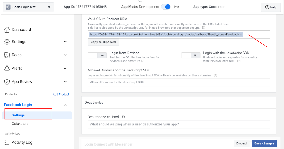Select Settings under Facebook Login
This screenshot has height=149, width=284.
click(18, 115)
